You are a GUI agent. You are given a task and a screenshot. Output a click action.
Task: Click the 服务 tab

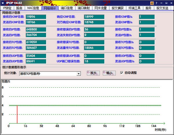(148, 8)
